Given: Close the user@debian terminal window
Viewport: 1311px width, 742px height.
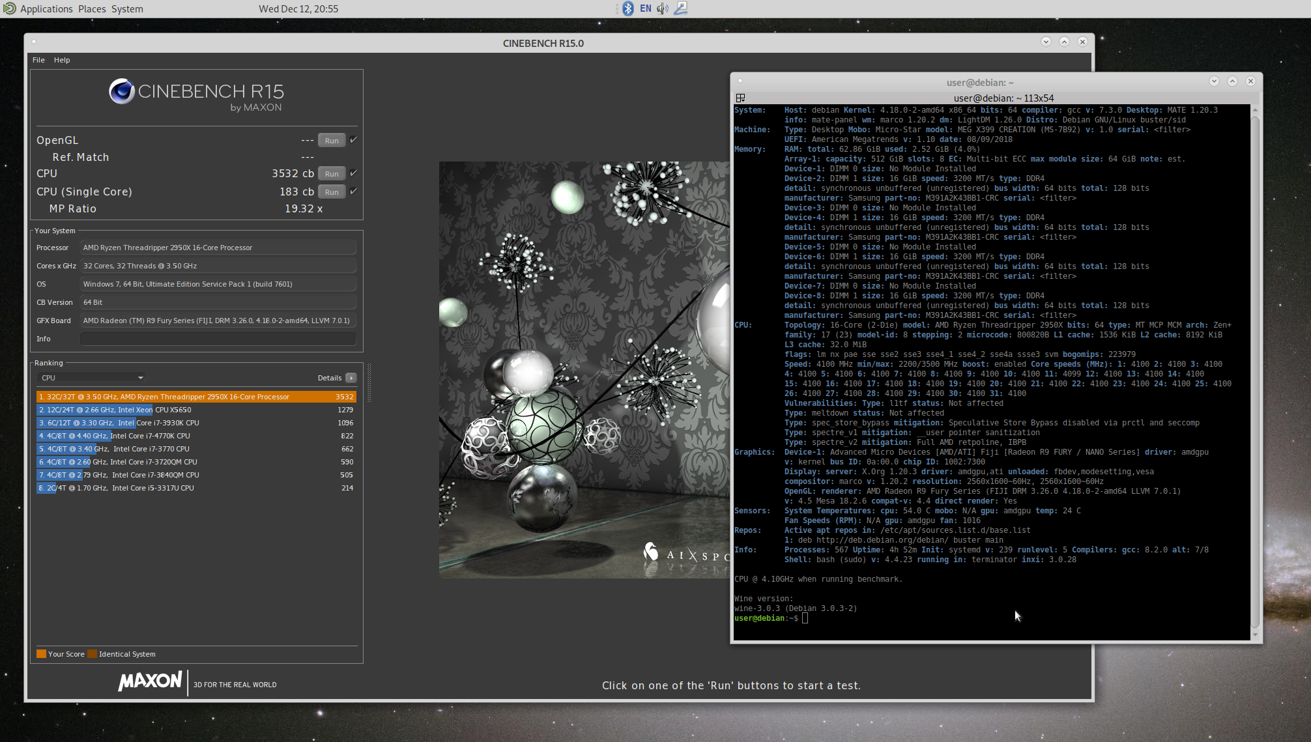Looking at the screenshot, I should tap(1250, 81).
